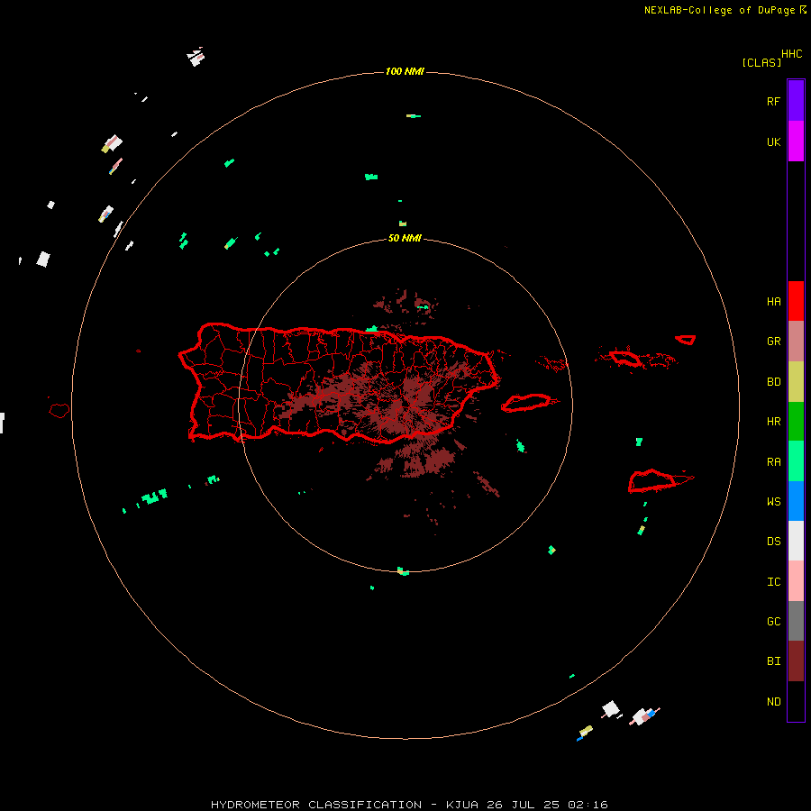Click the HR dark green swatch
811x811 pixels.
[796, 422]
